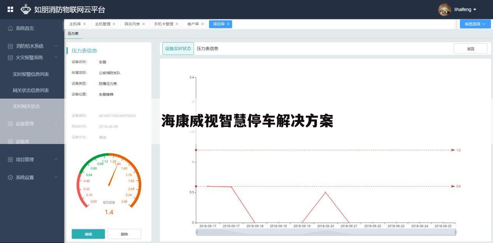
Task: Open the grid app menu icon
Action: [11, 9]
